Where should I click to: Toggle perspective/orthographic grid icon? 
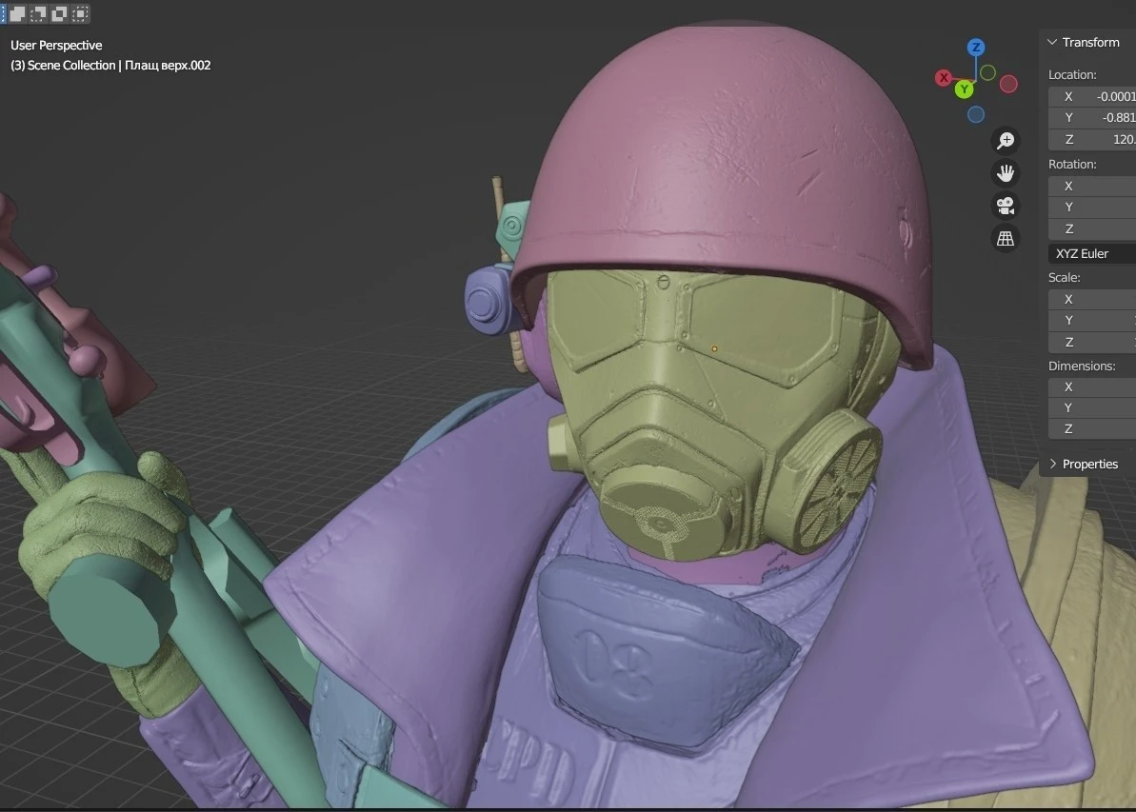coord(1006,238)
